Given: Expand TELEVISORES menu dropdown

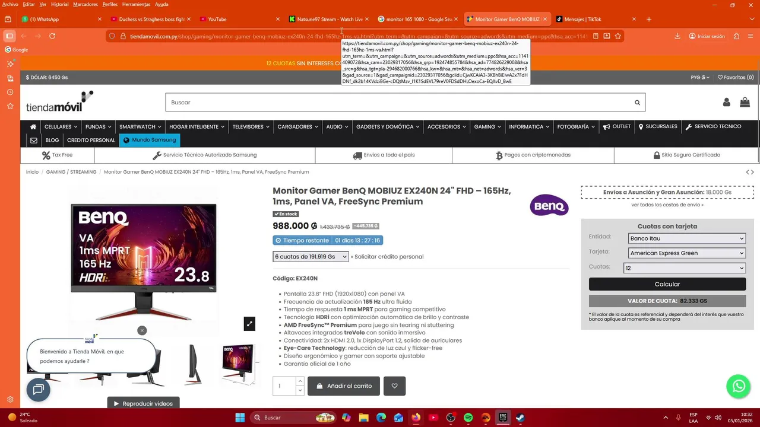Looking at the screenshot, I should pos(251,127).
